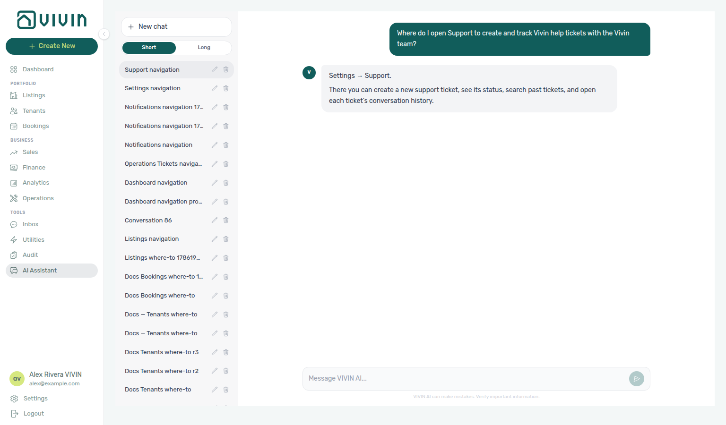Click the Create New button
726x425 pixels.
click(x=52, y=46)
